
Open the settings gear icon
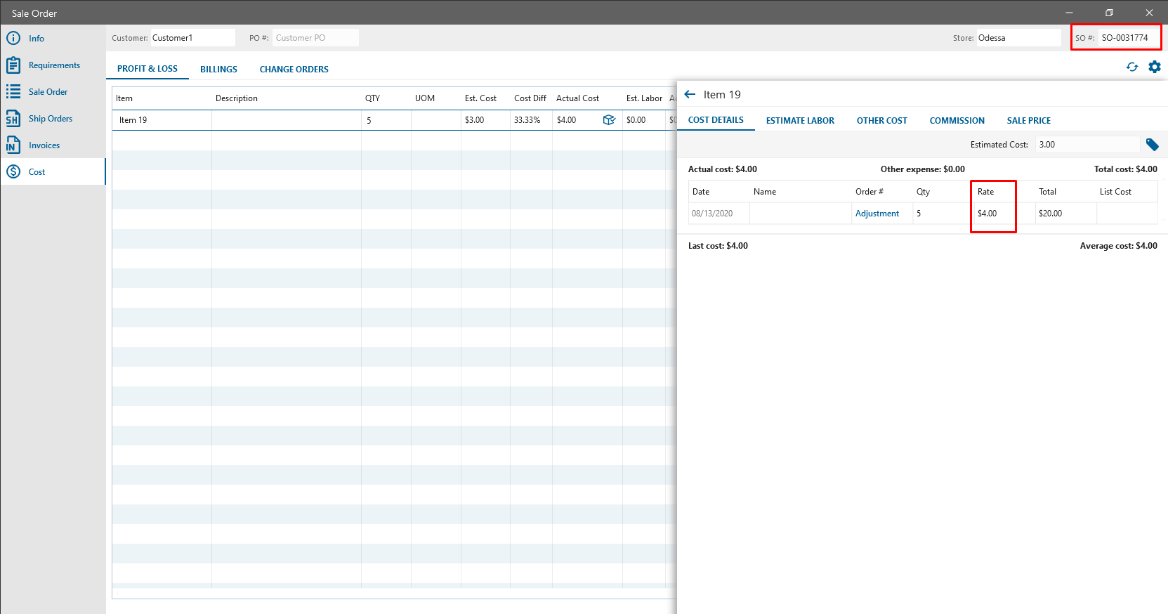[1154, 67]
